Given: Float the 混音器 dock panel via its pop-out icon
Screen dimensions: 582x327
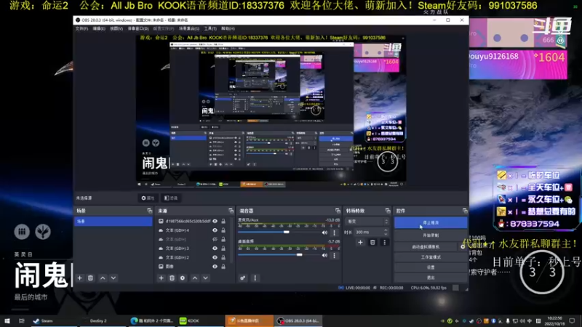Looking at the screenshot, I should (x=338, y=211).
